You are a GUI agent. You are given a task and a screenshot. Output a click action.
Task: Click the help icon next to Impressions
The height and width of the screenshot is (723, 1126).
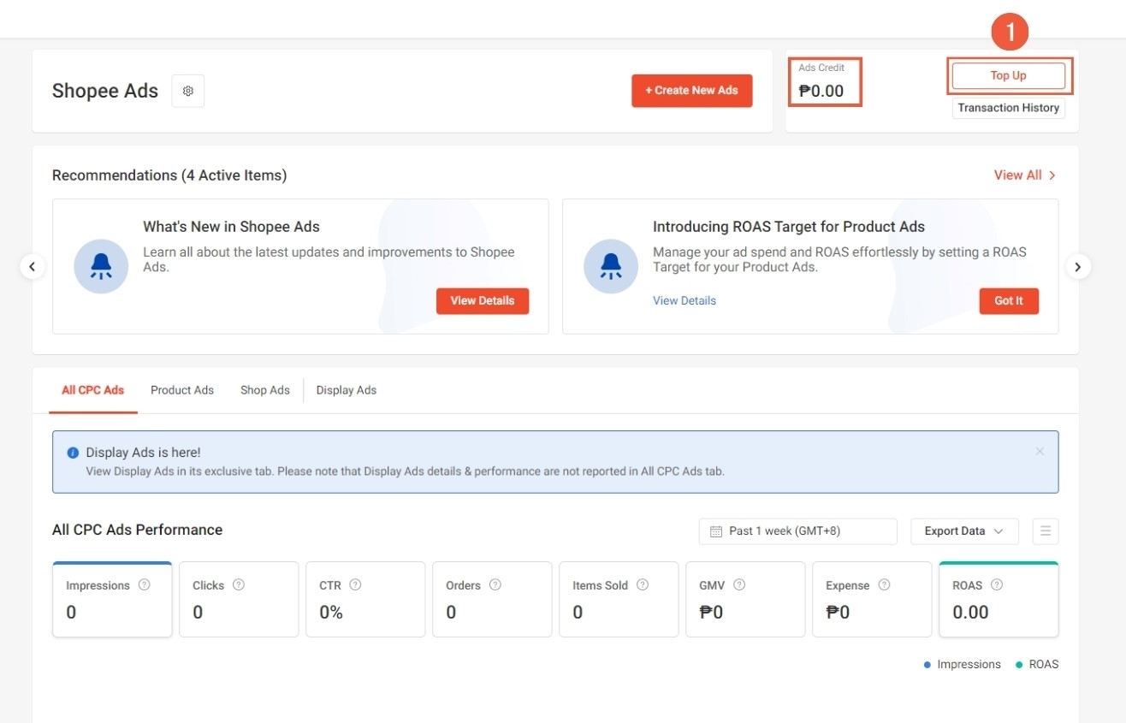145,585
